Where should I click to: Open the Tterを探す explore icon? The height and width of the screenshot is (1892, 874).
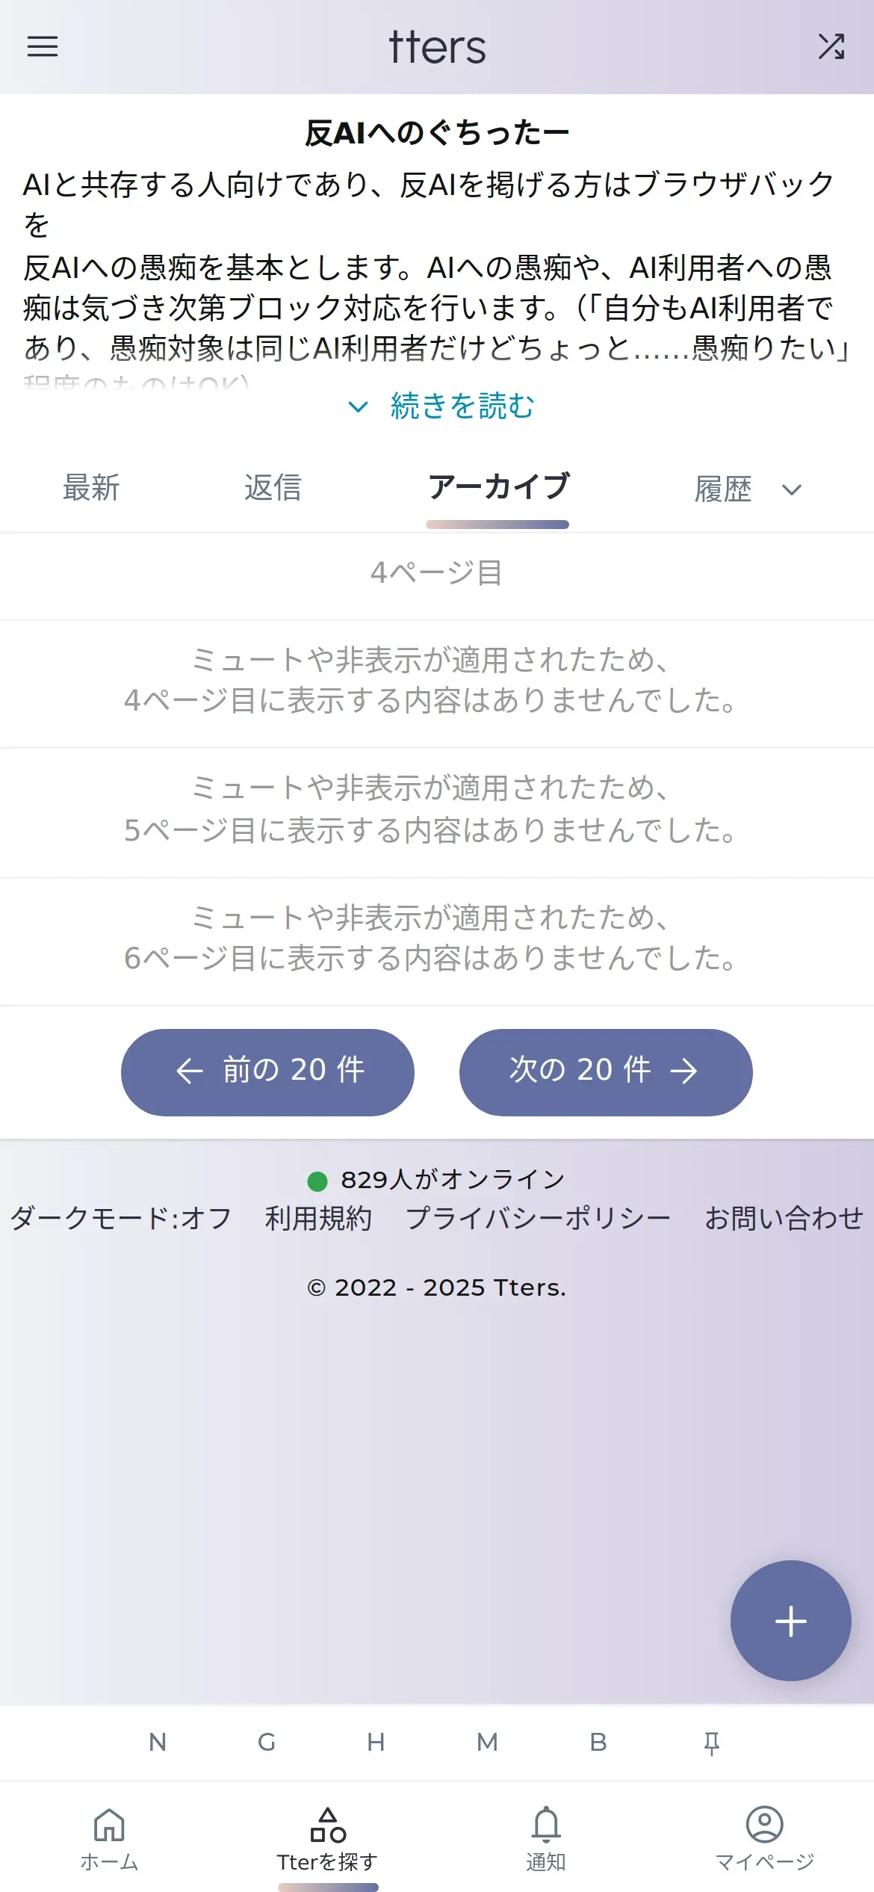coord(327,1825)
